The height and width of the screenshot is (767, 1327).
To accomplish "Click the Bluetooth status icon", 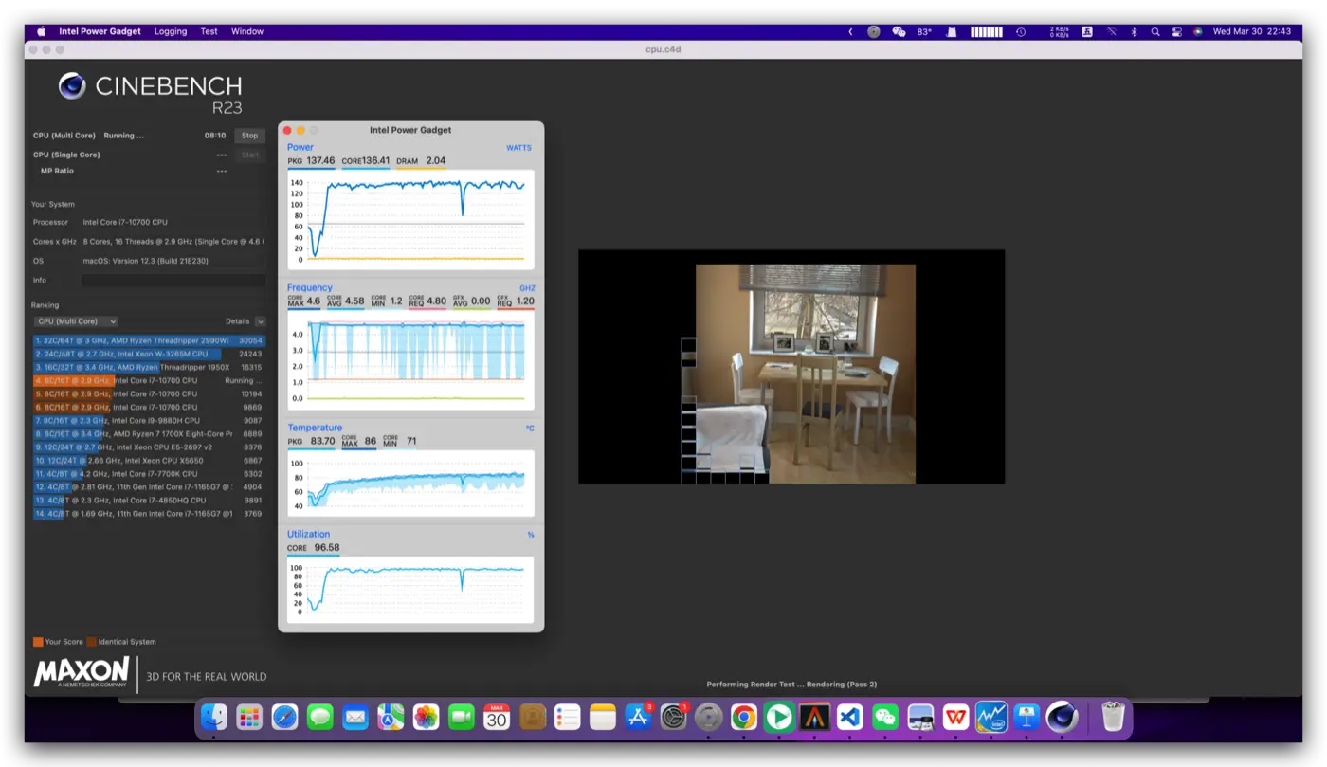I will tap(1134, 31).
